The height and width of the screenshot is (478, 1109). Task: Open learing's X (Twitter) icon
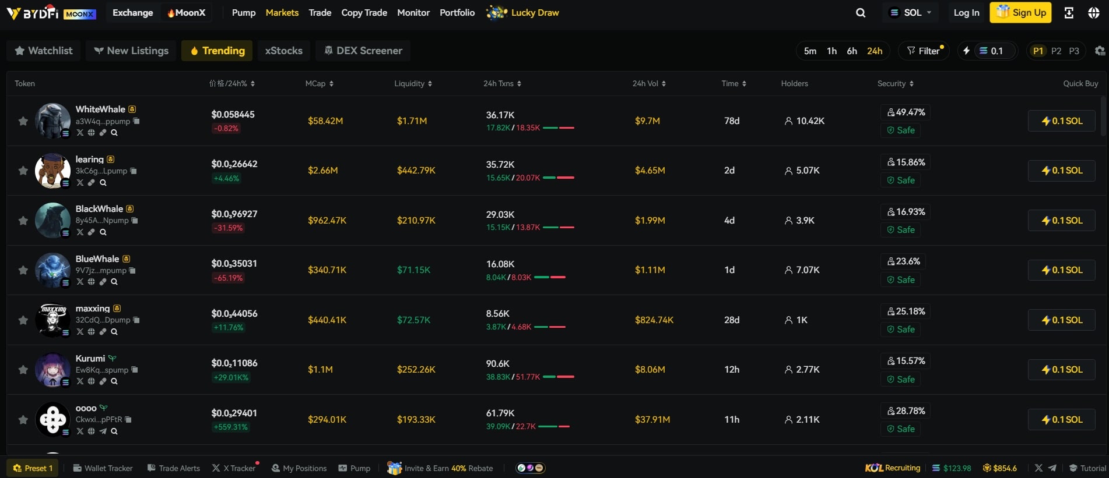(80, 182)
